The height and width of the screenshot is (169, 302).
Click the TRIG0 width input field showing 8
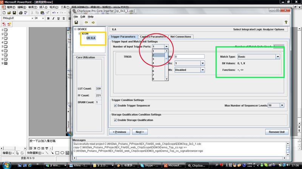(x=190, y=56)
